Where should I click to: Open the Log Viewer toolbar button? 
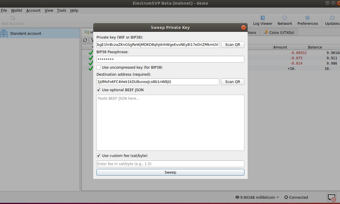point(263,20)
